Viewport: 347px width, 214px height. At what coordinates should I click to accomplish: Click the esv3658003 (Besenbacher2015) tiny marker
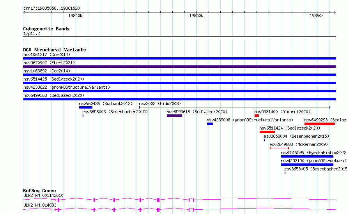tap(83, 116)
